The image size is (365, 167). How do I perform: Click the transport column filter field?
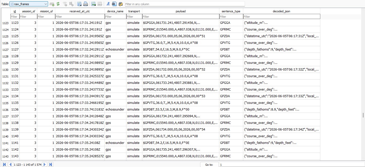pos(134,16)
